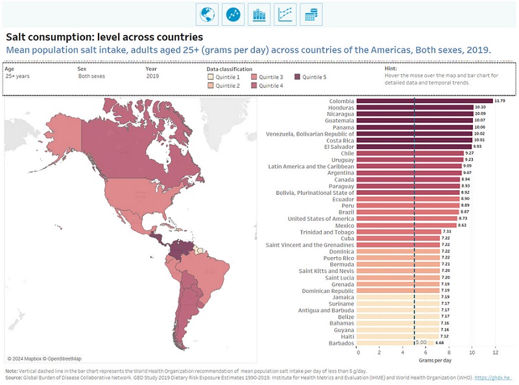The width and height of the screenshot is (519, 385).
Task: Open the ghdx source link
Action: (x=493, y=378)
